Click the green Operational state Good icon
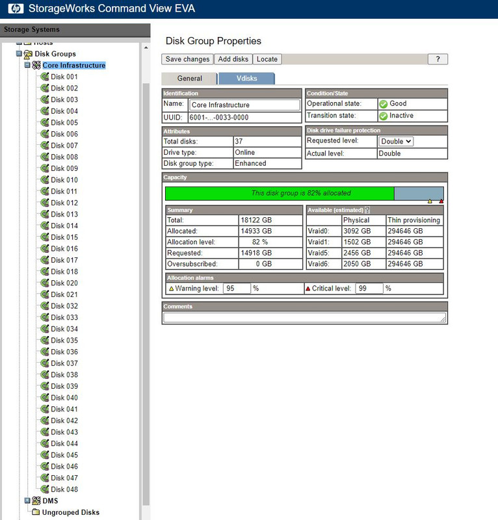 pyautogui.click(x=383, y=104)
